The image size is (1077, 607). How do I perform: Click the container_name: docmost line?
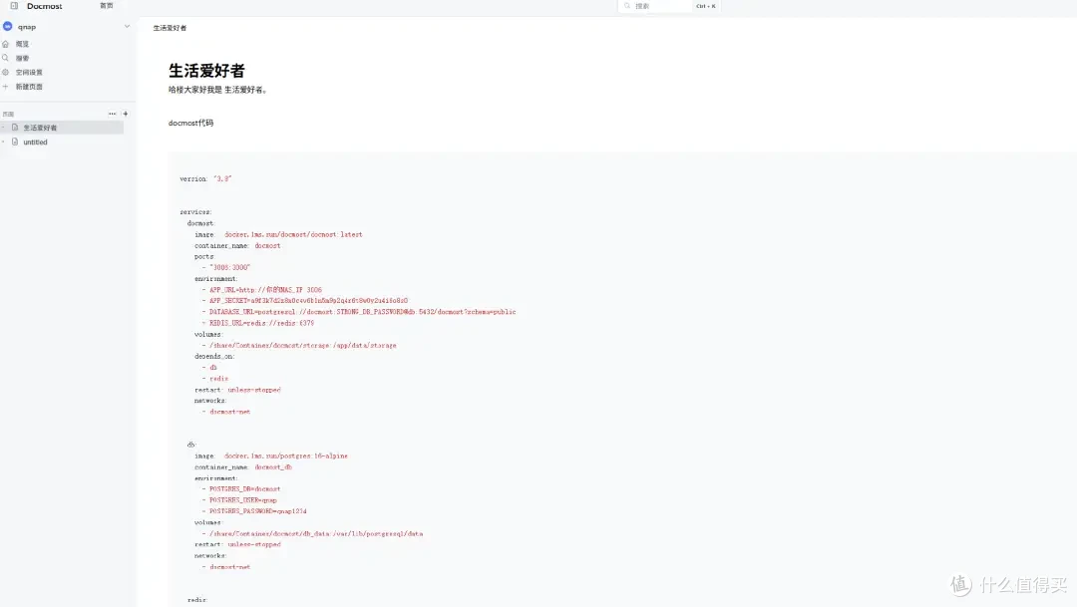(x=237, y=245)
